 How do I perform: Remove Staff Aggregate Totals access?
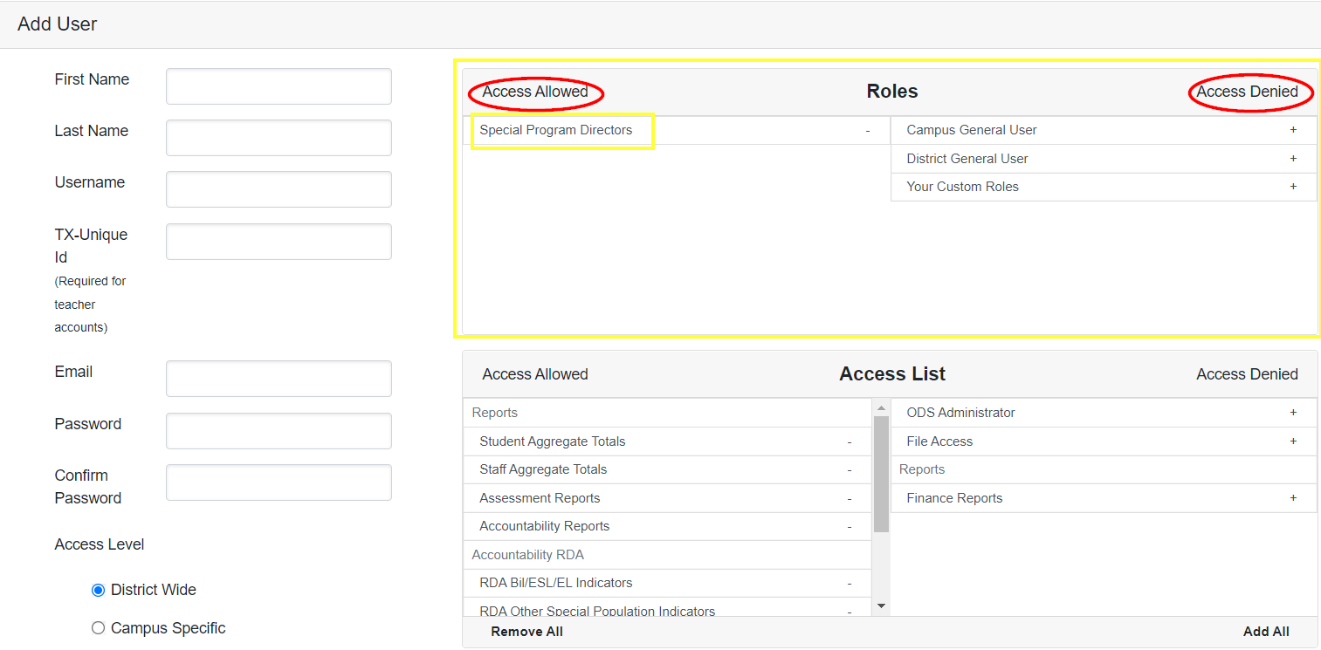tap(849, 469)
